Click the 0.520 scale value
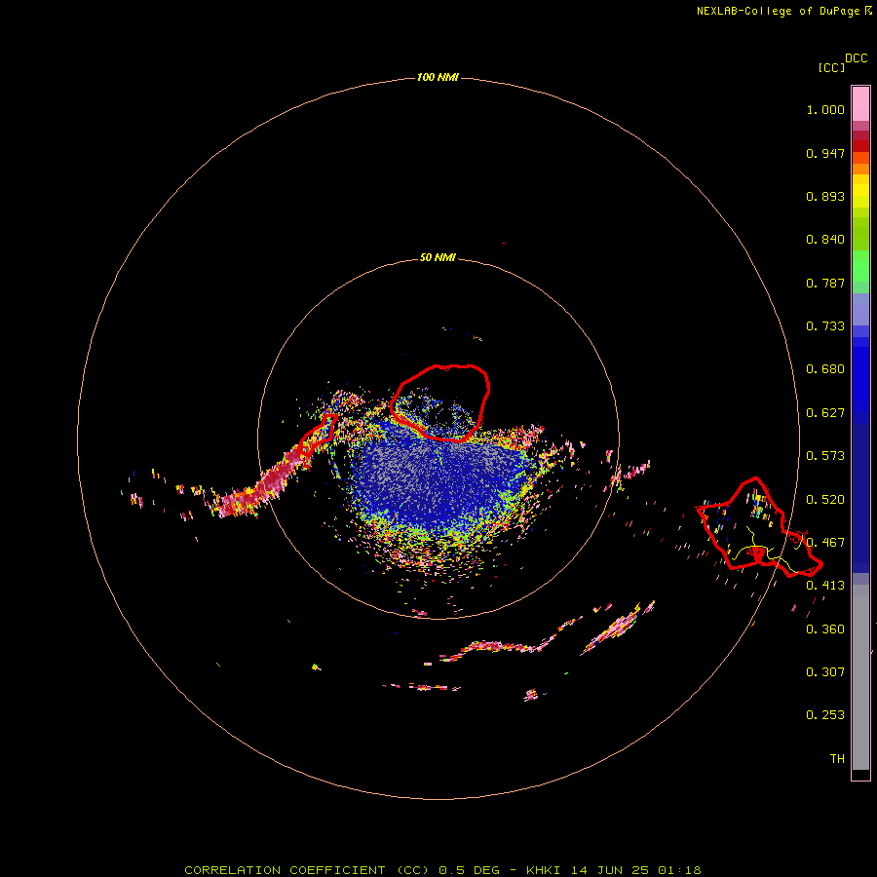Image resolution: width=877 pixels, height=877 pixels. tap(825, 500)
